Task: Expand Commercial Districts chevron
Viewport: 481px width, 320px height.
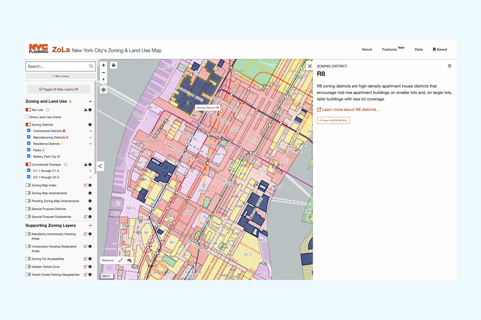Action: [90, 131]
